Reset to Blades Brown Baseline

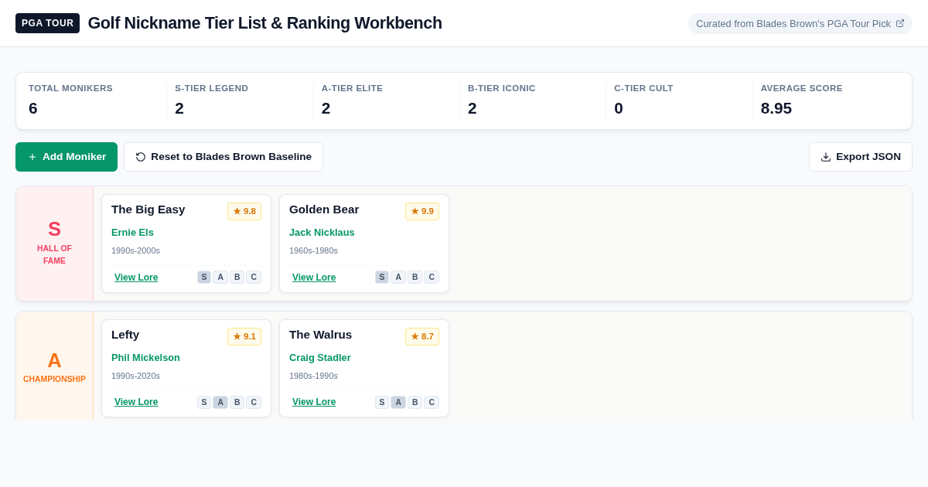(223, 157)
